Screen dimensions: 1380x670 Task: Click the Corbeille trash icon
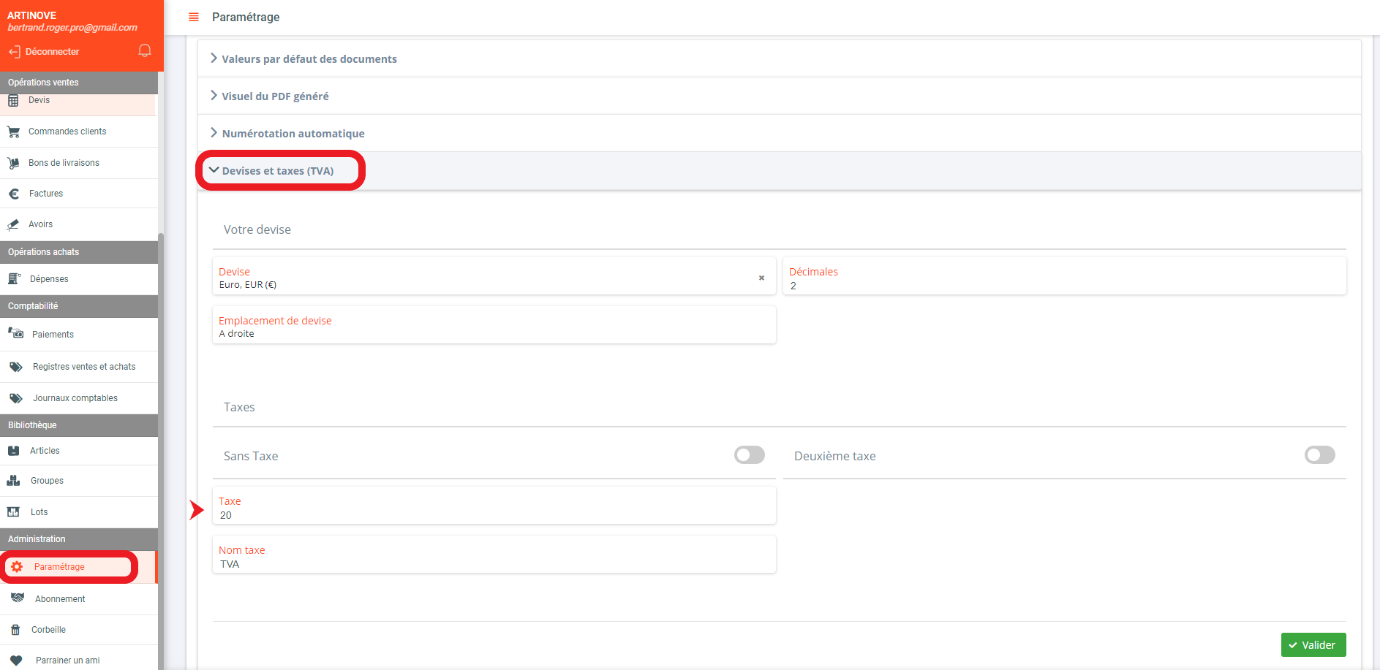coord(15,630)
